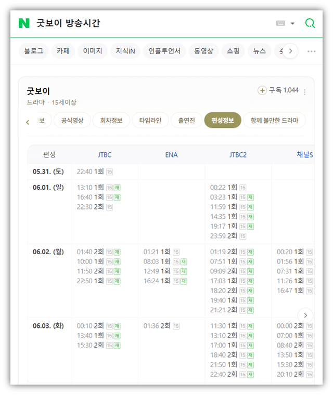Show more search category tabs with right arrow
333x395 pixels.
290,51
